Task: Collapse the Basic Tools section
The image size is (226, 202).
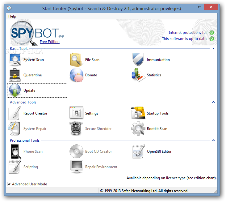Action: [213, 49]
